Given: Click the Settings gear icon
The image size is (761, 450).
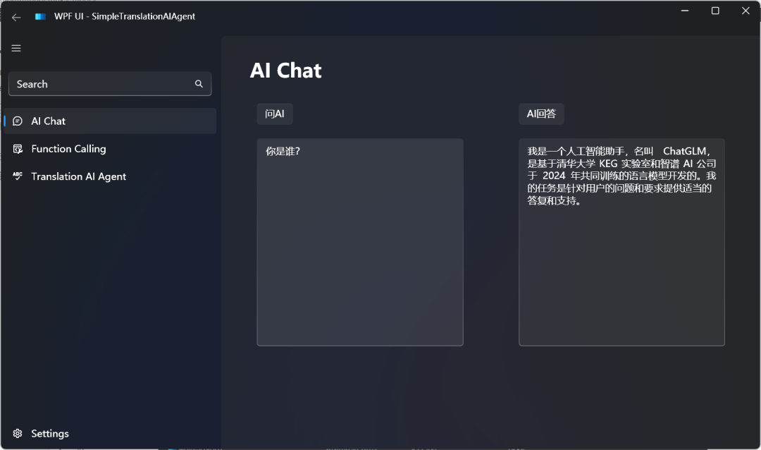Looking at the screenshot, I should click(18, 433).
